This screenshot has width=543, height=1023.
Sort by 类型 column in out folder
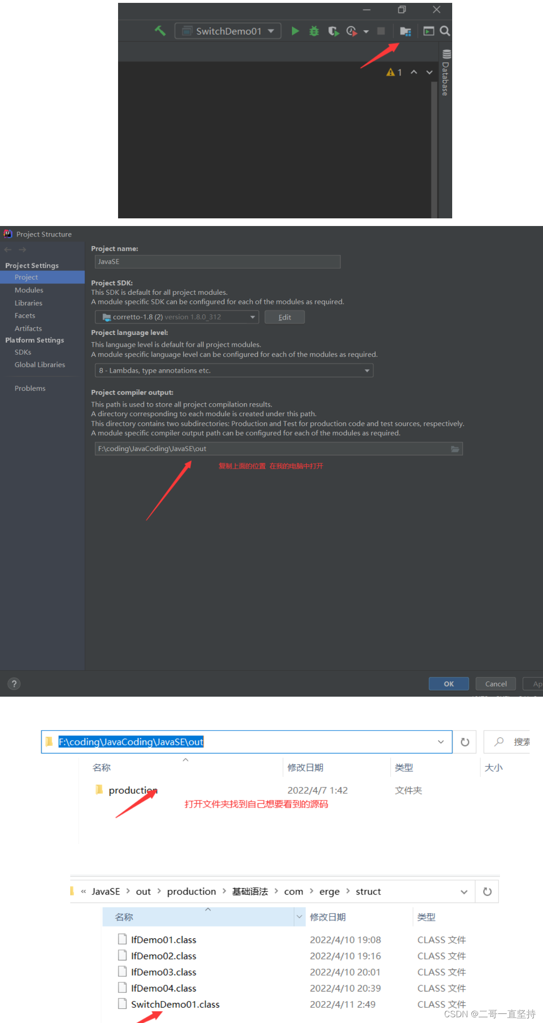pyautogui.click(x=404, y=767)
